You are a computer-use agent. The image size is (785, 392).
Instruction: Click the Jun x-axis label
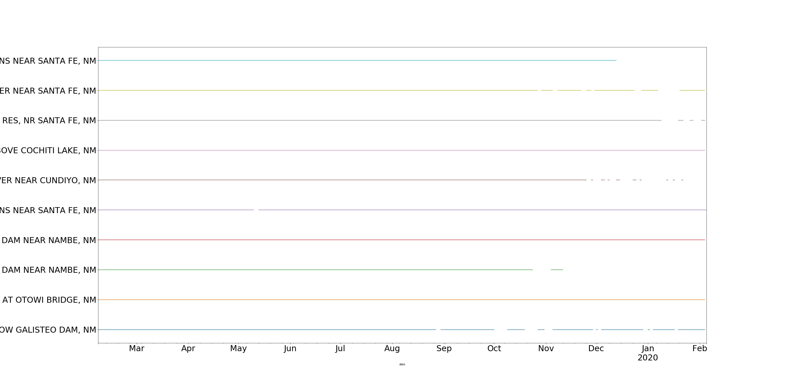tap(290, 348)
